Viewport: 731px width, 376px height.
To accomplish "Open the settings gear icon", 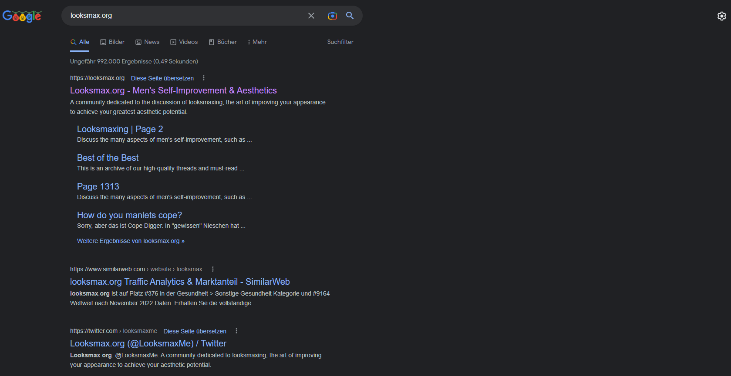I will [x=721, y=16].
